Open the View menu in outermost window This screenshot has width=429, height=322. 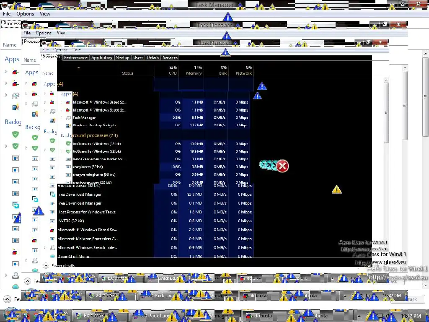click(x=45, y=14)
